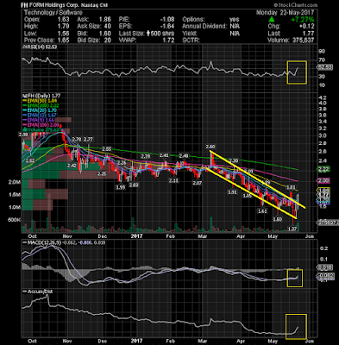Click the 1.61 price label
339x345 pixels.
click(262, 211)
